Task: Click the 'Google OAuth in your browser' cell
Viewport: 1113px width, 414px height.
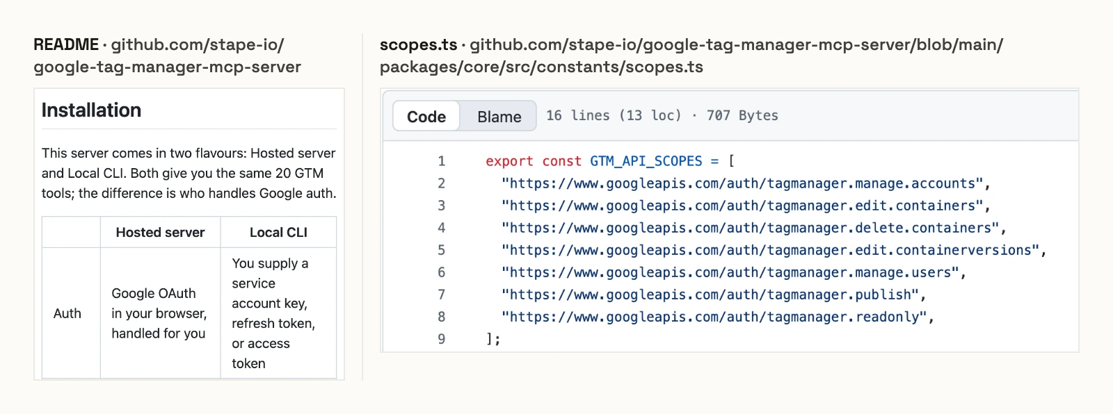Action: [x=160, y=313]
